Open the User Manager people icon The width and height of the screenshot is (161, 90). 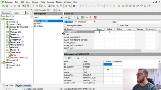pyautogui.click(x=66, y=6)
